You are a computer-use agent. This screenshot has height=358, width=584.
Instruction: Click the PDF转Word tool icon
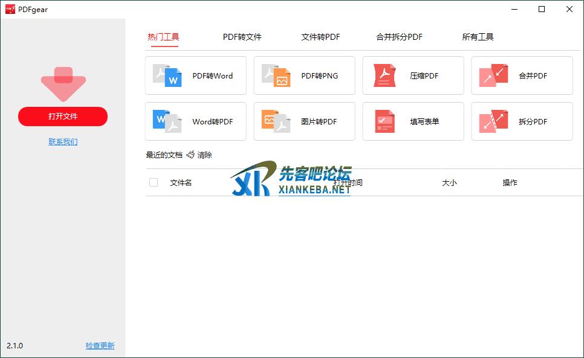[167, 76]
